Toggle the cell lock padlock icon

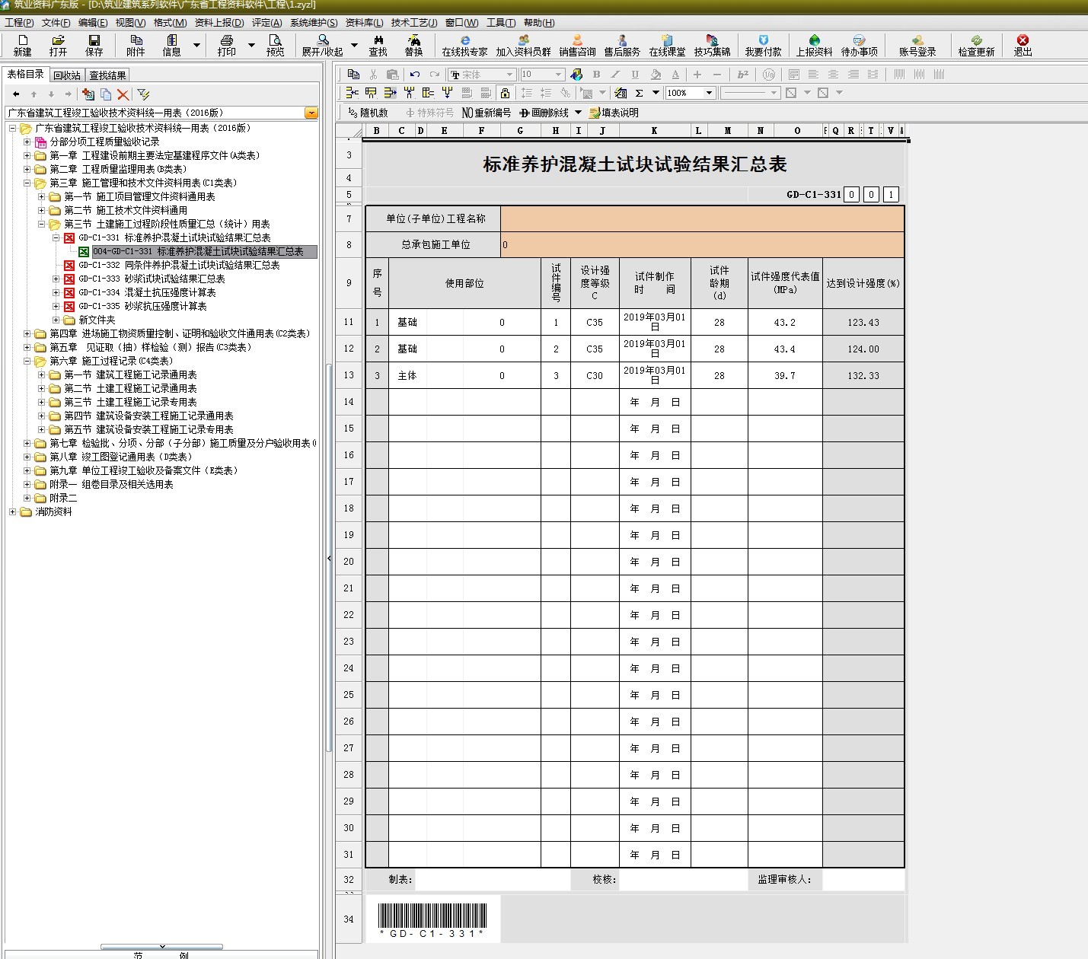click(504, 93)
